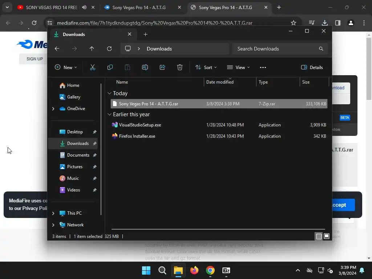Switch to large thumbnails view icon
The width and height of the screenshot is (372, 279).
pyautogui.click(x=327, y=236)
